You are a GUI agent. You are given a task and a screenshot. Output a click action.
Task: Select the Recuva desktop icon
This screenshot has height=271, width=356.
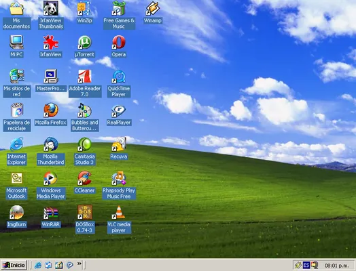[x=119, y=144]
